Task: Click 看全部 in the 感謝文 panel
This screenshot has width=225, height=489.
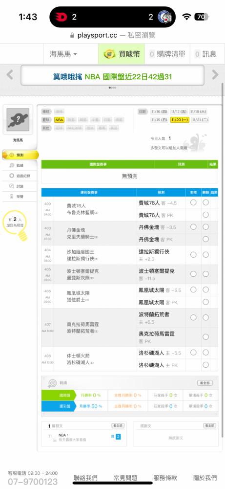Action: (209, 426)
